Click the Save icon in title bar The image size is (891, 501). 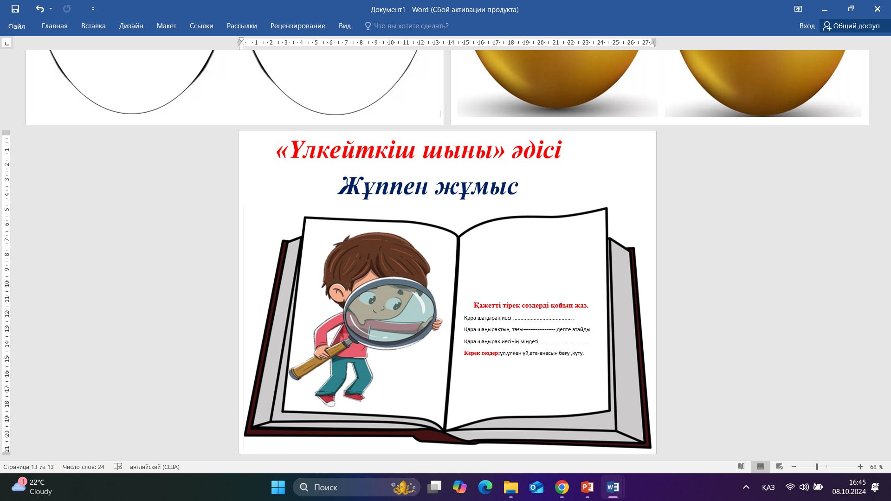point(15,9)
